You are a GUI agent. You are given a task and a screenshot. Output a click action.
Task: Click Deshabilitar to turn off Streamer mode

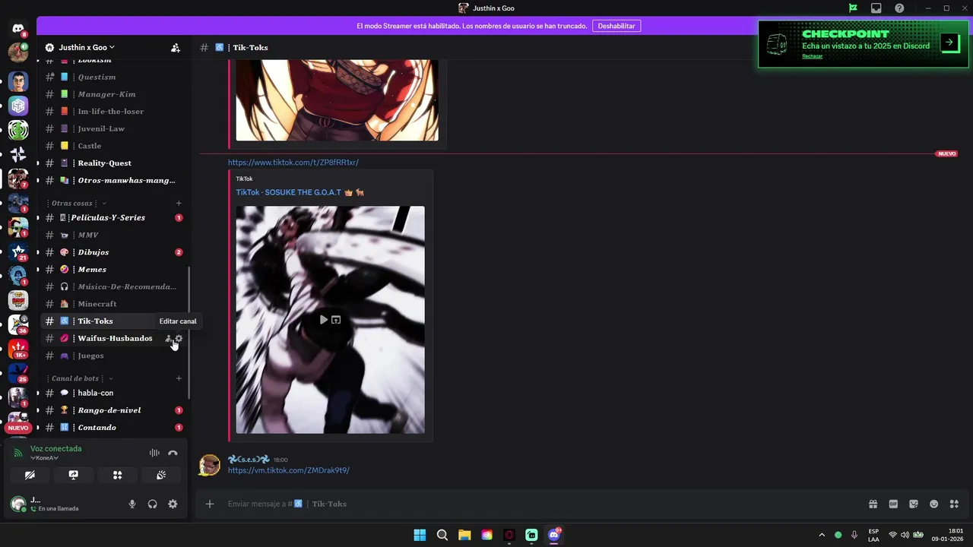click(x=616, y=26)
